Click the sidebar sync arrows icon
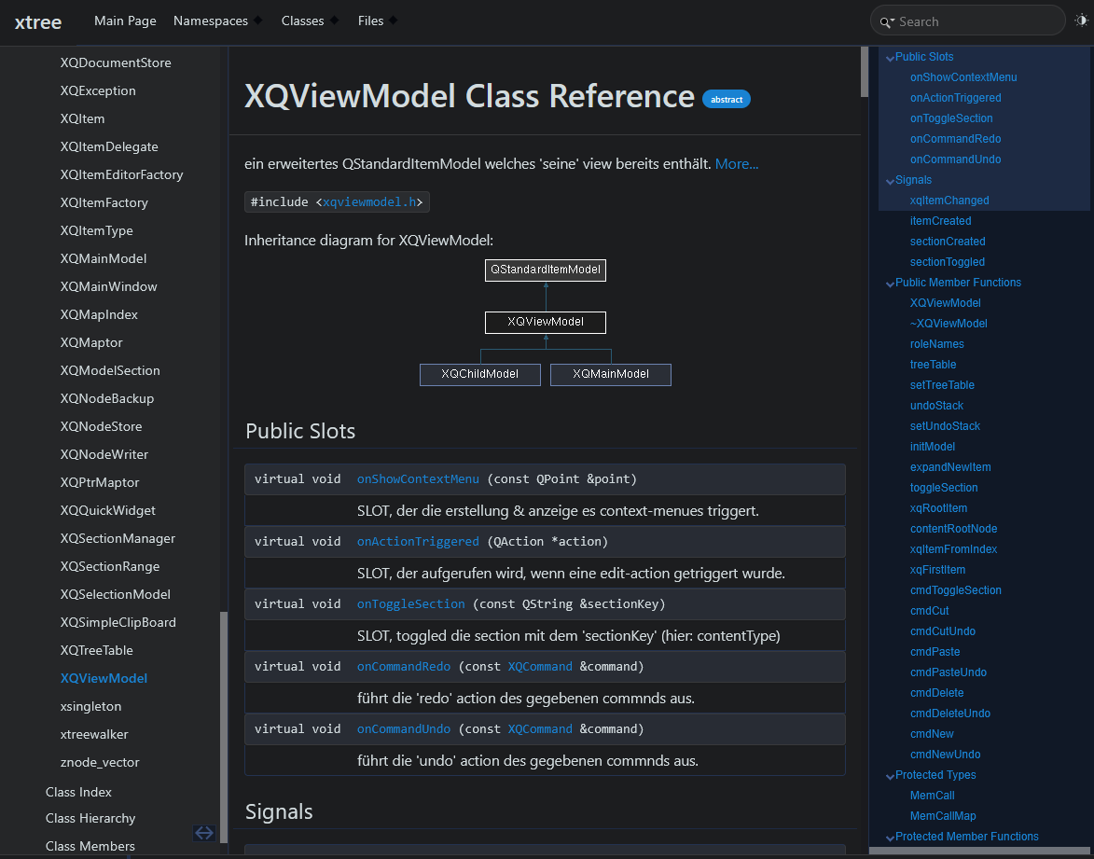This screenshot has width=1094, height=859. click(204, 832)
